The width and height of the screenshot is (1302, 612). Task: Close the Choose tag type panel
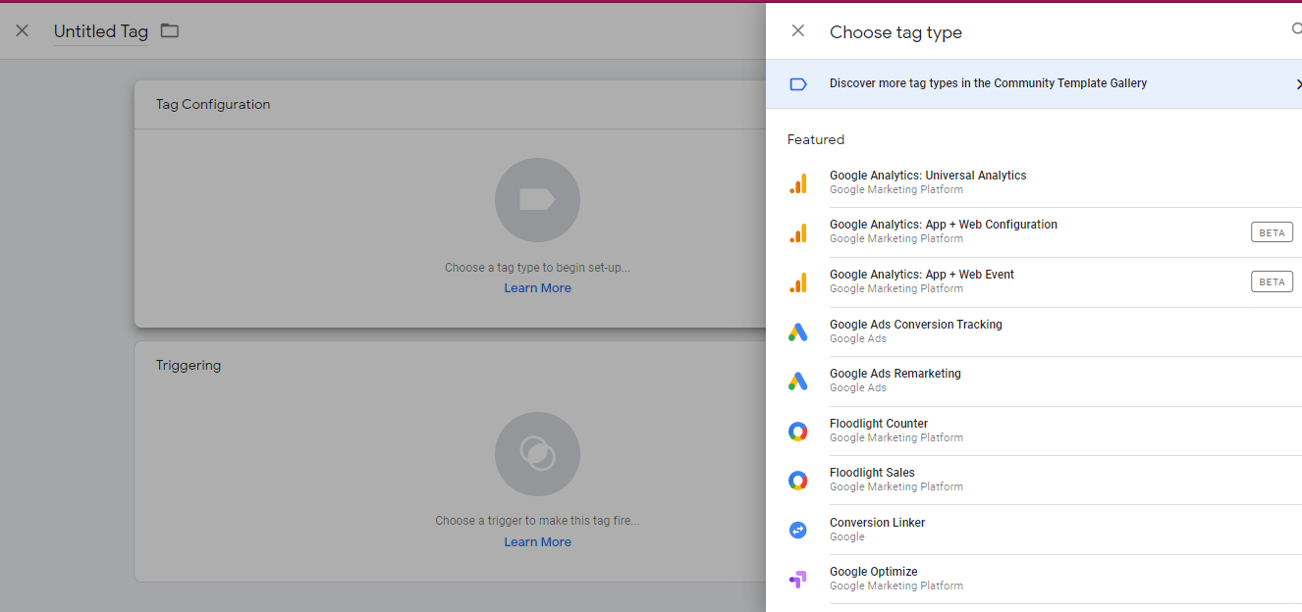coord(797,30)
